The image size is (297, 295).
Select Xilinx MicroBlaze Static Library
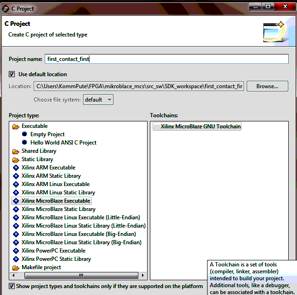[x=58, y=209]
